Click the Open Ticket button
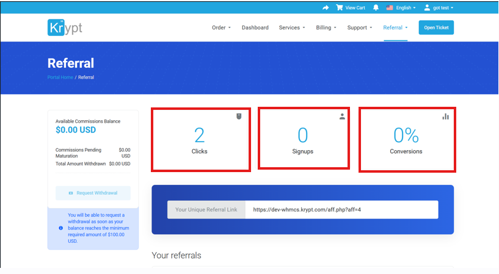The height and width of the screenshot is (274, 499). point(436,27)
